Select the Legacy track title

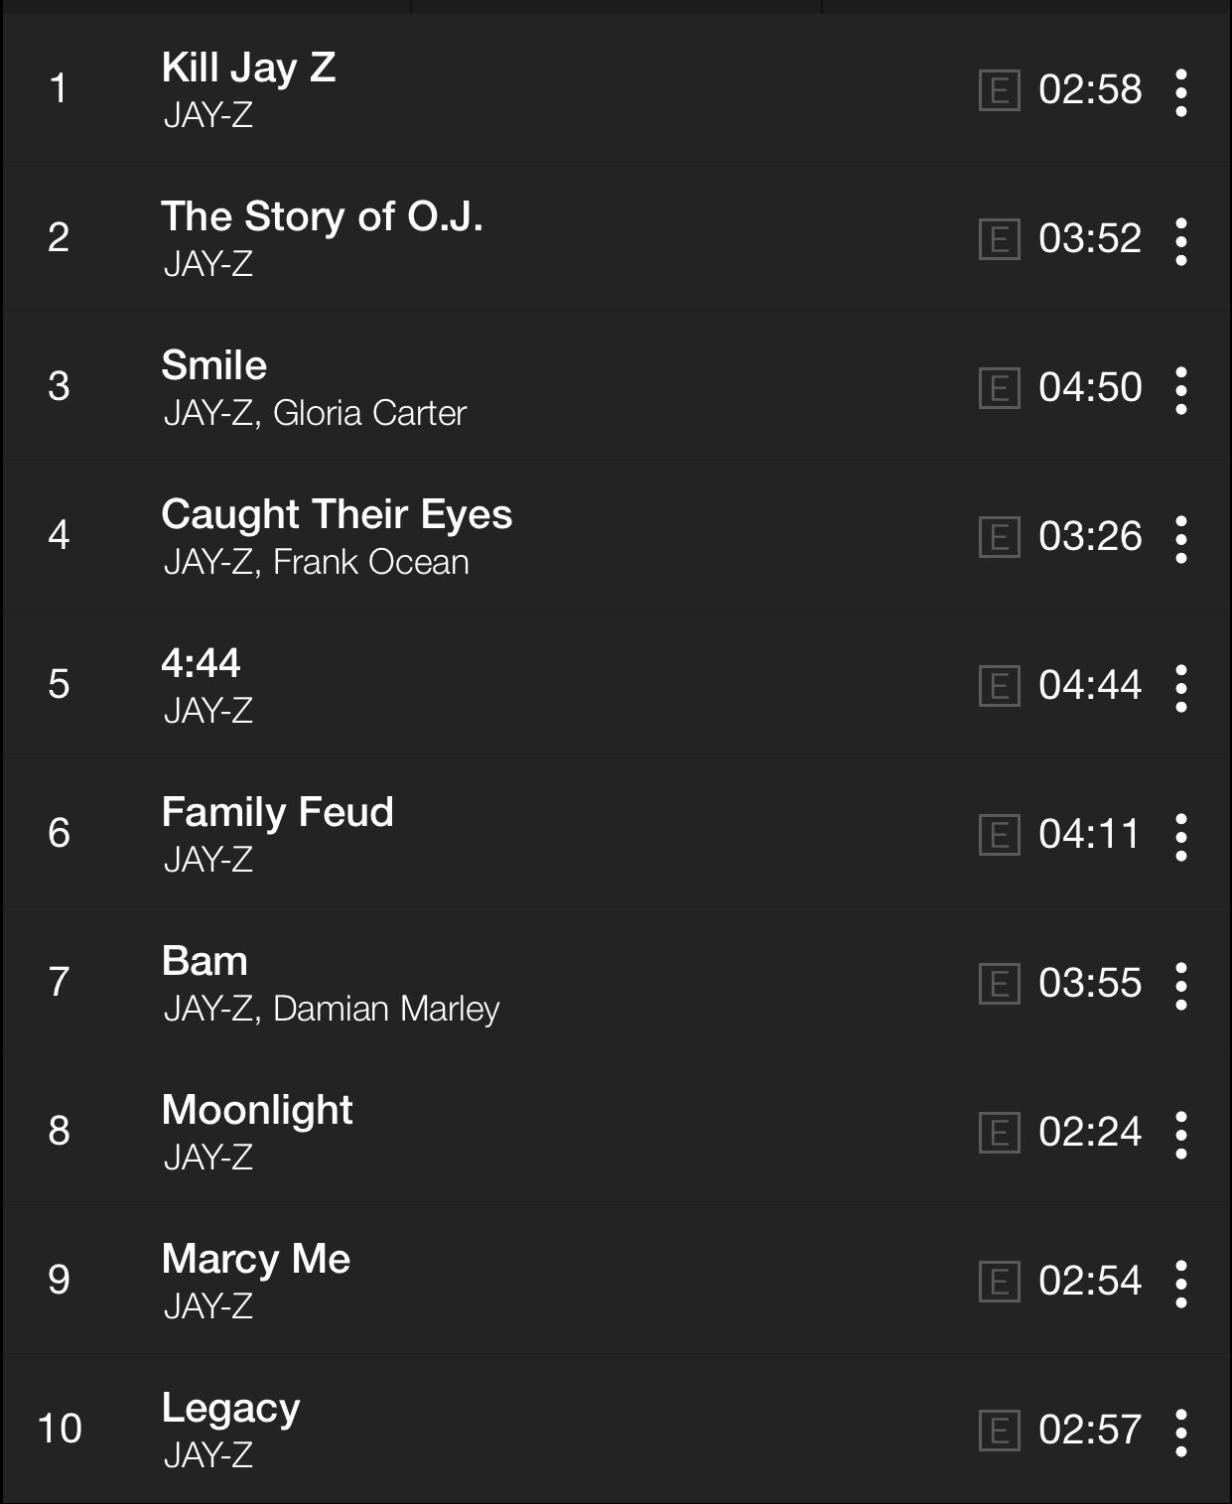click(230, 1408)
